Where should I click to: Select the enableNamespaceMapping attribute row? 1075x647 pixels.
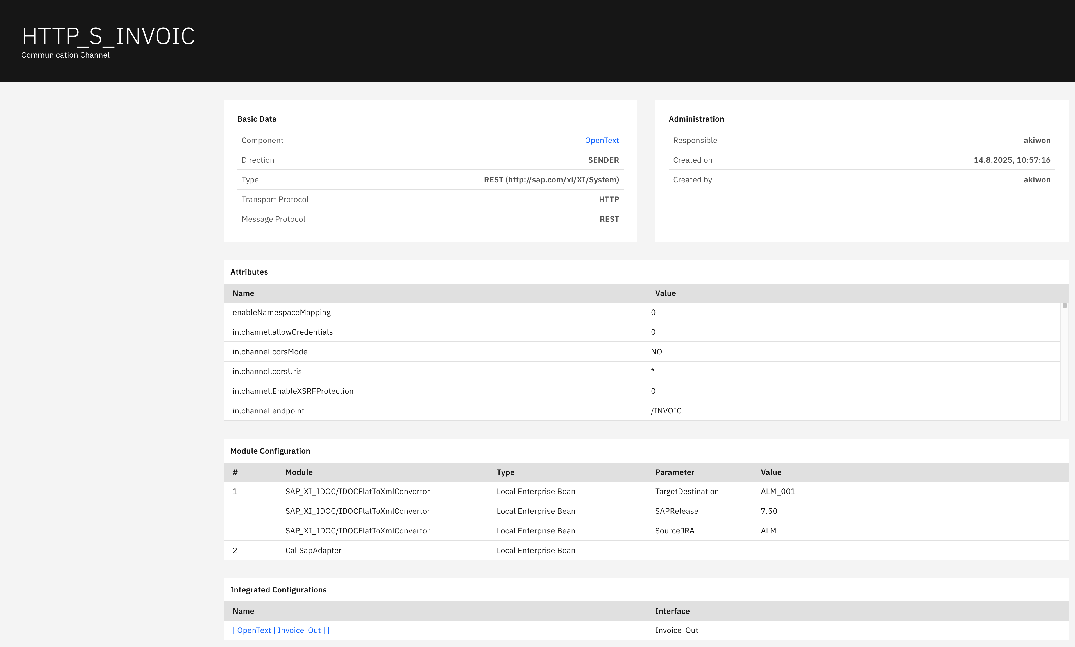coord(282,313)
